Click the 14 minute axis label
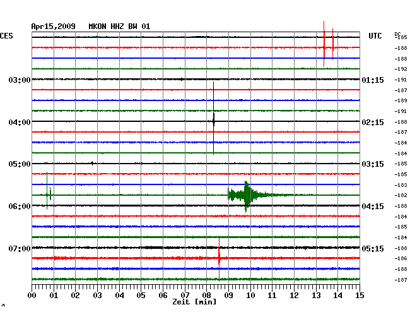410x312 pixels. (x=337, y=296)
